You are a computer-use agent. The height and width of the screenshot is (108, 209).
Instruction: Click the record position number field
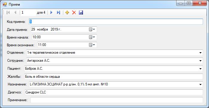click(x=28, y=12)
